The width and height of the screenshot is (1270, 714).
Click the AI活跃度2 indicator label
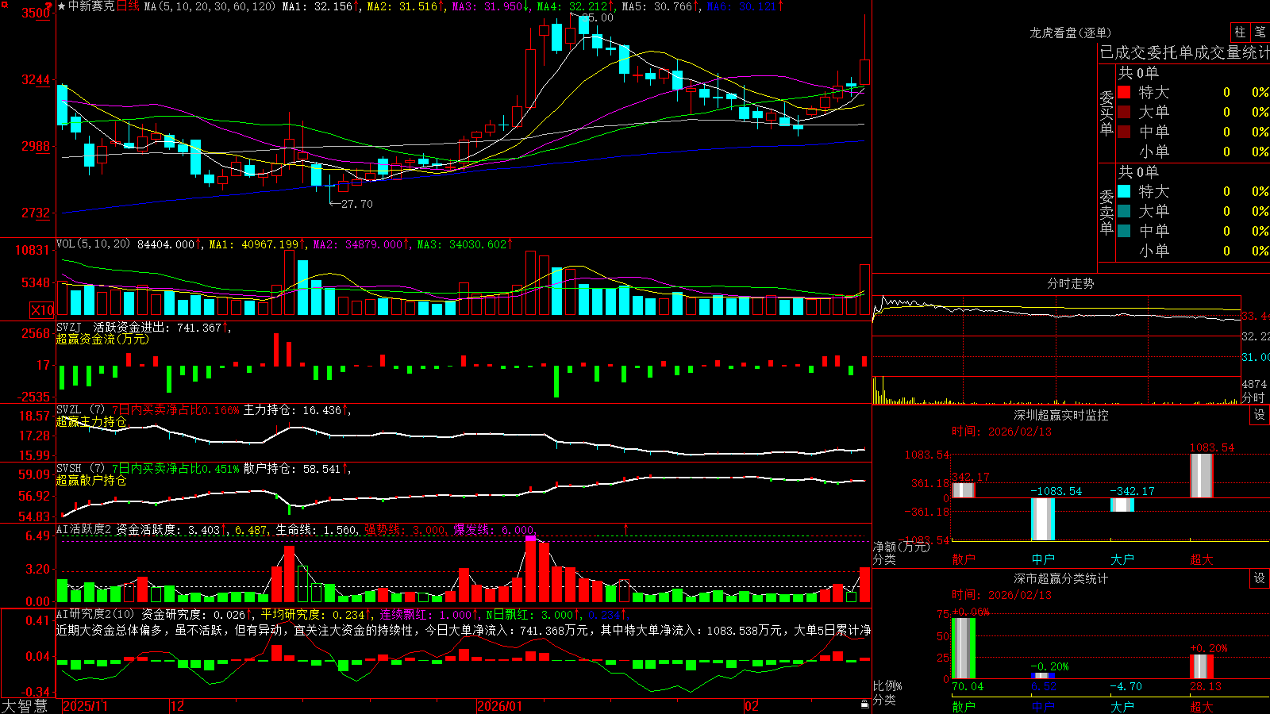click(84, 529)
